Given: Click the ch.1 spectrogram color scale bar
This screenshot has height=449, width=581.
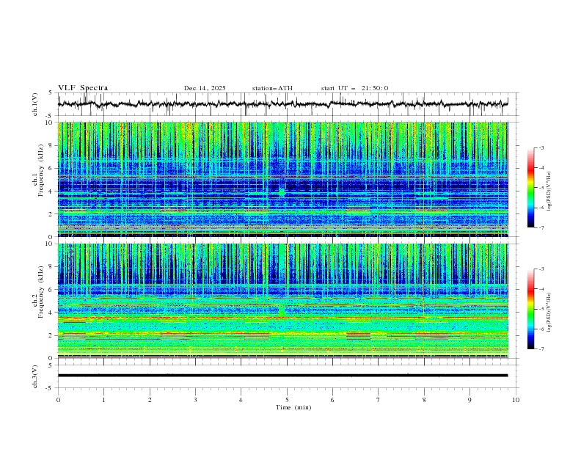Looking at the screenshot, I should [x=531, y=188].
